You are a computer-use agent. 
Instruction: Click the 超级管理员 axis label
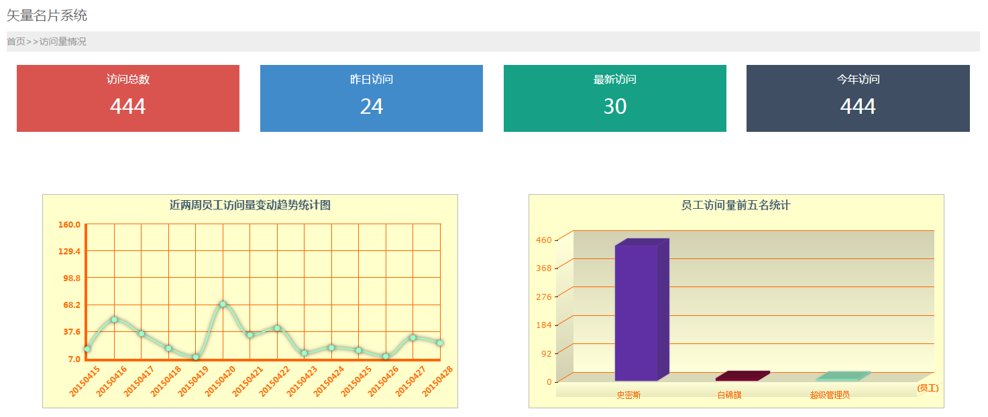(x=830, y=395)
